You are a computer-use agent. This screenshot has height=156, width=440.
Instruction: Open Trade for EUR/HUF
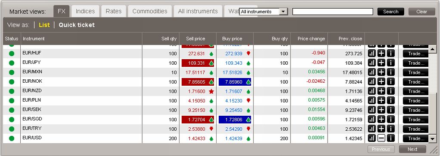coord(415,54)
